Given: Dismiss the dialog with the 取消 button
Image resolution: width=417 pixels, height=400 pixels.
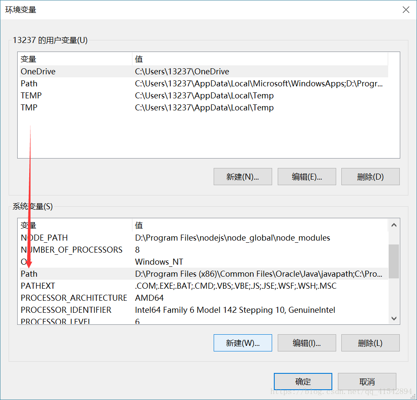Looking at the screenshot, I should pos(367,382).
